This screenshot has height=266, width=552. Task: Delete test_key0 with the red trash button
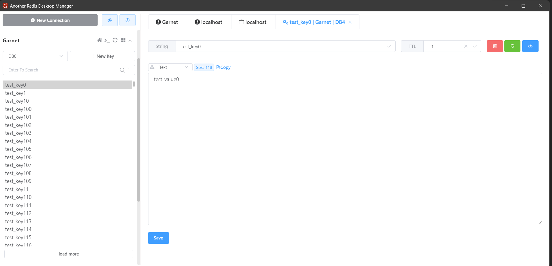click(494, 46)
